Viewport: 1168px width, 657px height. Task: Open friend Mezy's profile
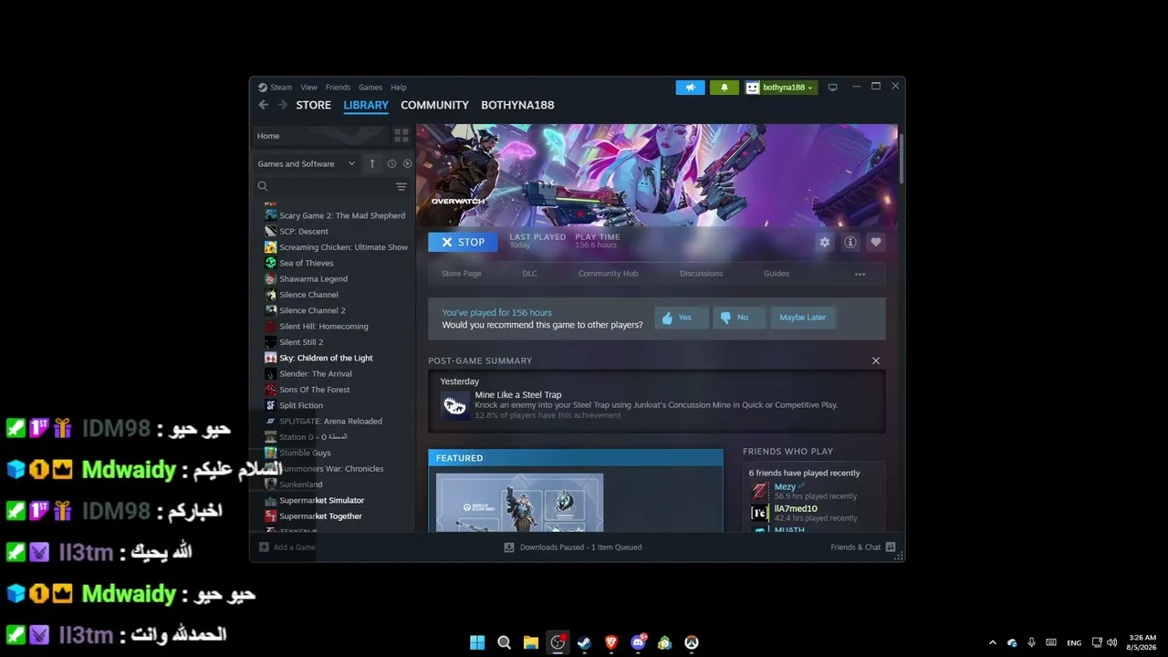(785, 487)
